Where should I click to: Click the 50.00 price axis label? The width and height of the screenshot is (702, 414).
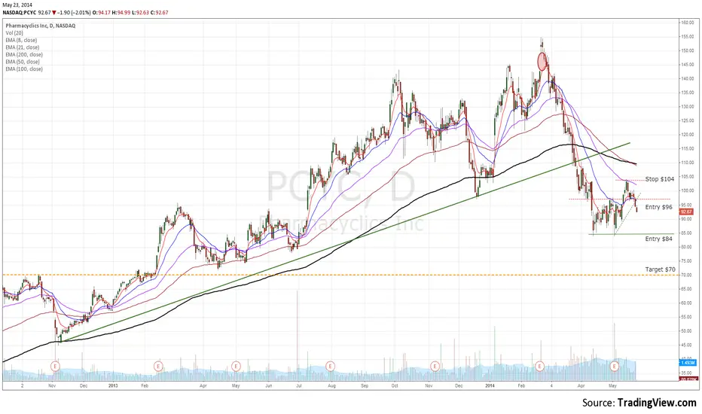pos(687,331)
